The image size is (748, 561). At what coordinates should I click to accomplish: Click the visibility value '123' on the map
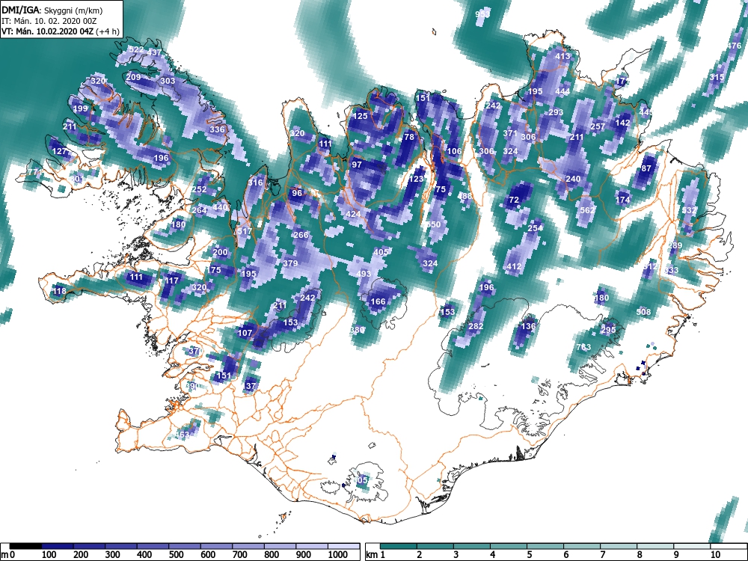(416, 179)
